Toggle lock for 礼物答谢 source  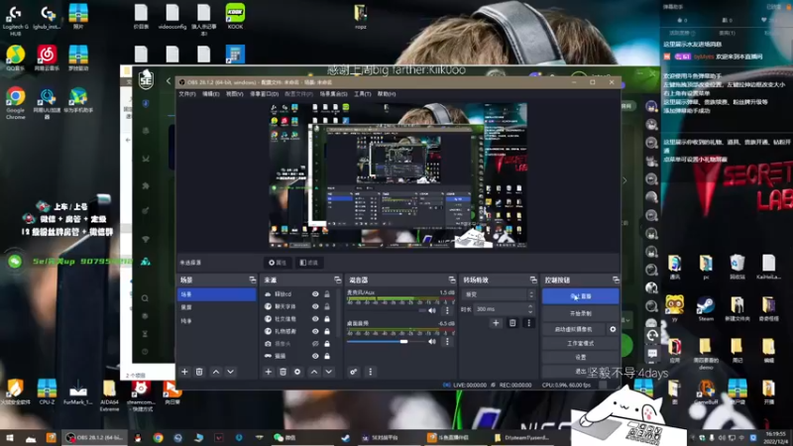tap(327, 331)
